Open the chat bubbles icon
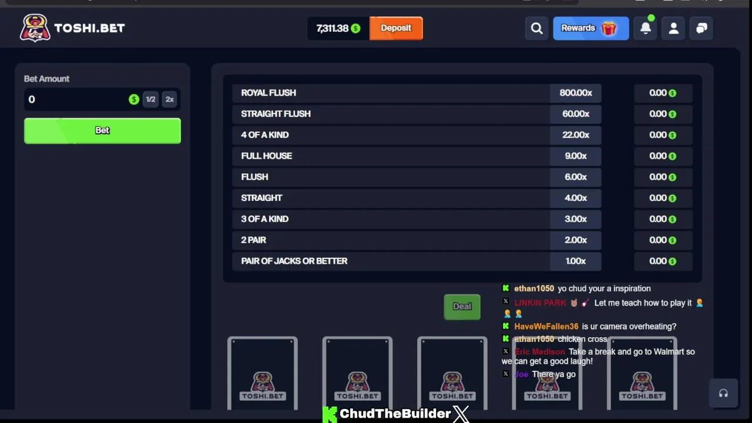Viewport: 752px width, 423px height. (x=702, y=28)
